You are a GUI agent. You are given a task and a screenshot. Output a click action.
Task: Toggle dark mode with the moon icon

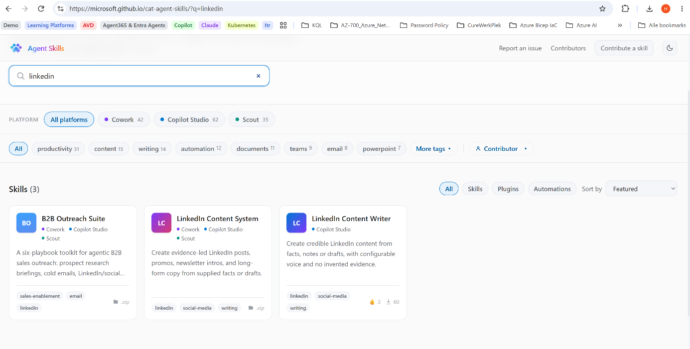pyautogui.click(x=670, y=48)
